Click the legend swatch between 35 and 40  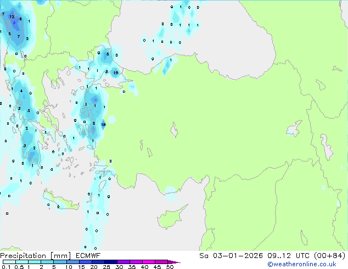click(x=136, y=262)
